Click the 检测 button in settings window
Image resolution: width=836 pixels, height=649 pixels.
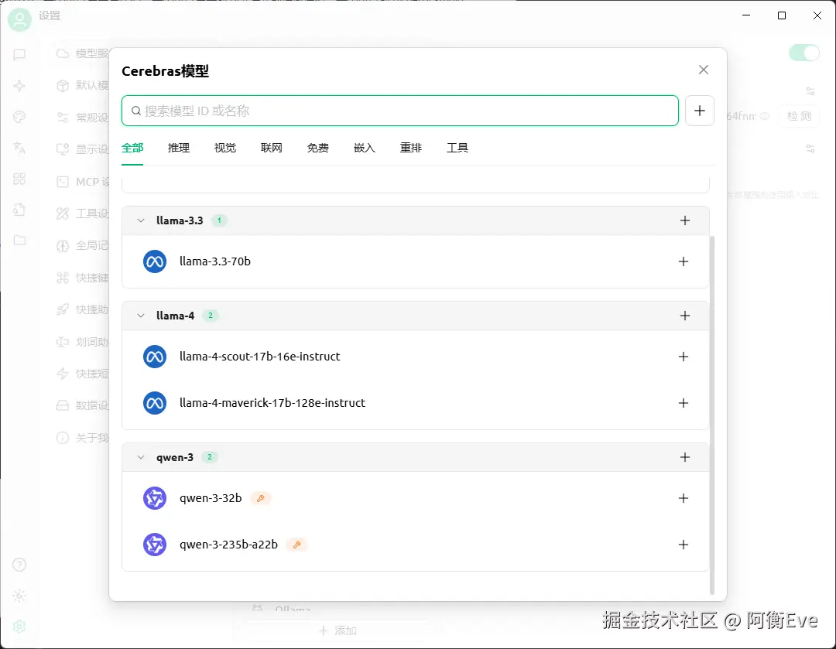[799, 115]
